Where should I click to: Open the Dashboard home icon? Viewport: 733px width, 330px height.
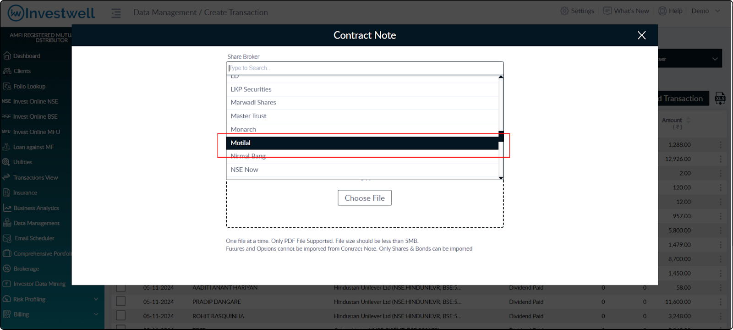coord(7,56)
